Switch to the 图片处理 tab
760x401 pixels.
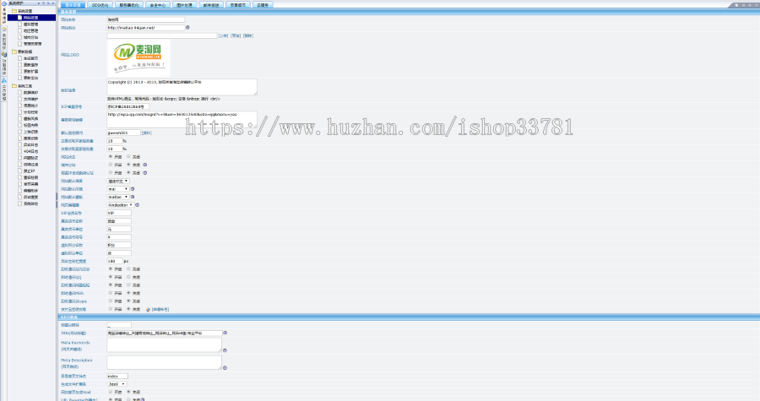(184, 5)
